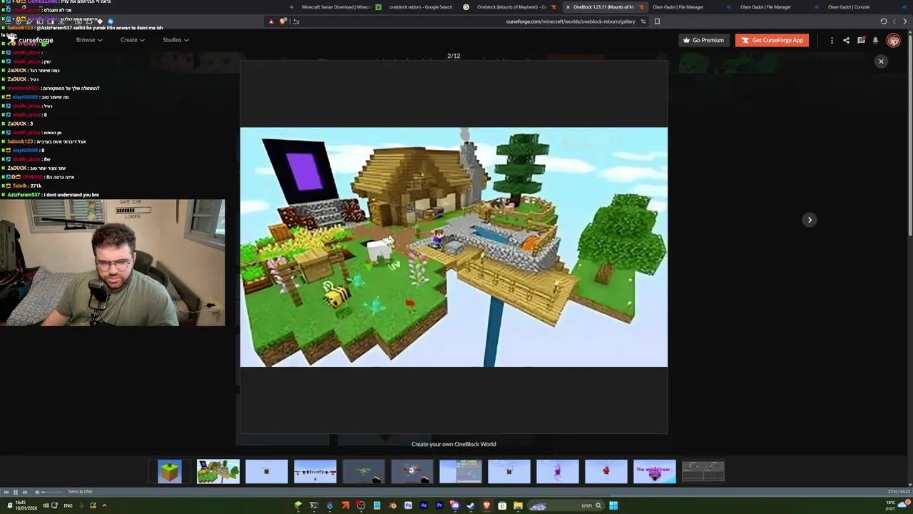
Task: Open the Windows Start button
Action: [613, 506]
